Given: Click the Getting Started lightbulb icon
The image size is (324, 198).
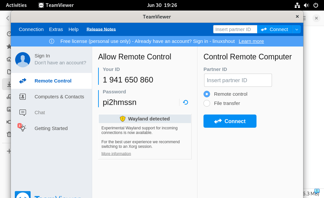Looking at the screenshot, I should point(22,128).
